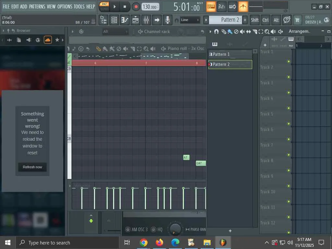
Task: Select the piano roll zoom tool
Action: tap(146, 49)
